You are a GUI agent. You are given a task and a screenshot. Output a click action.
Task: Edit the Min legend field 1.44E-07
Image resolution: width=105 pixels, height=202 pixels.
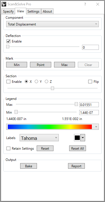[89, 112]
